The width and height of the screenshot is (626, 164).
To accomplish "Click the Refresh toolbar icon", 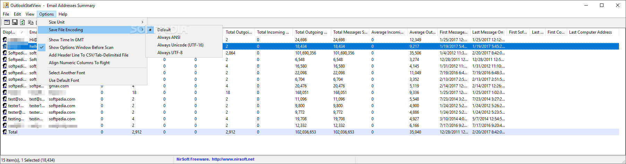I will coord(23,22).
